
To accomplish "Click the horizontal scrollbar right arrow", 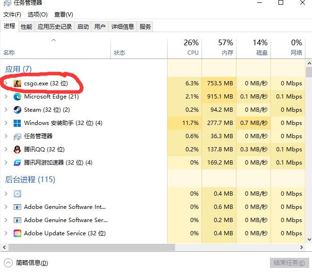I will pos(302,248).
